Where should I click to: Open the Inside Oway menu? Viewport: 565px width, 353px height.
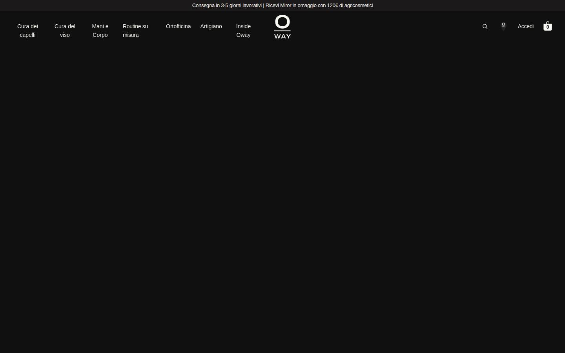tap(243, 31)
